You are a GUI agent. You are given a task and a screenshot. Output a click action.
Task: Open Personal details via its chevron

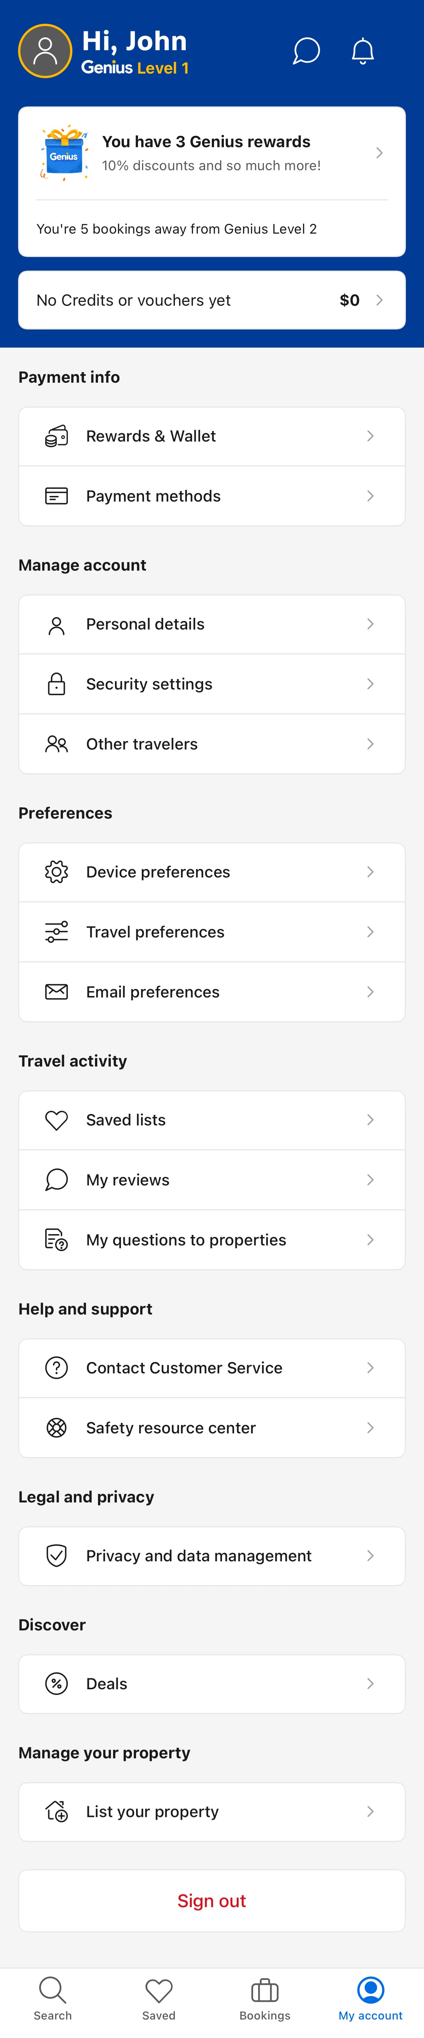pyautogui.click(x=370, y=624)
